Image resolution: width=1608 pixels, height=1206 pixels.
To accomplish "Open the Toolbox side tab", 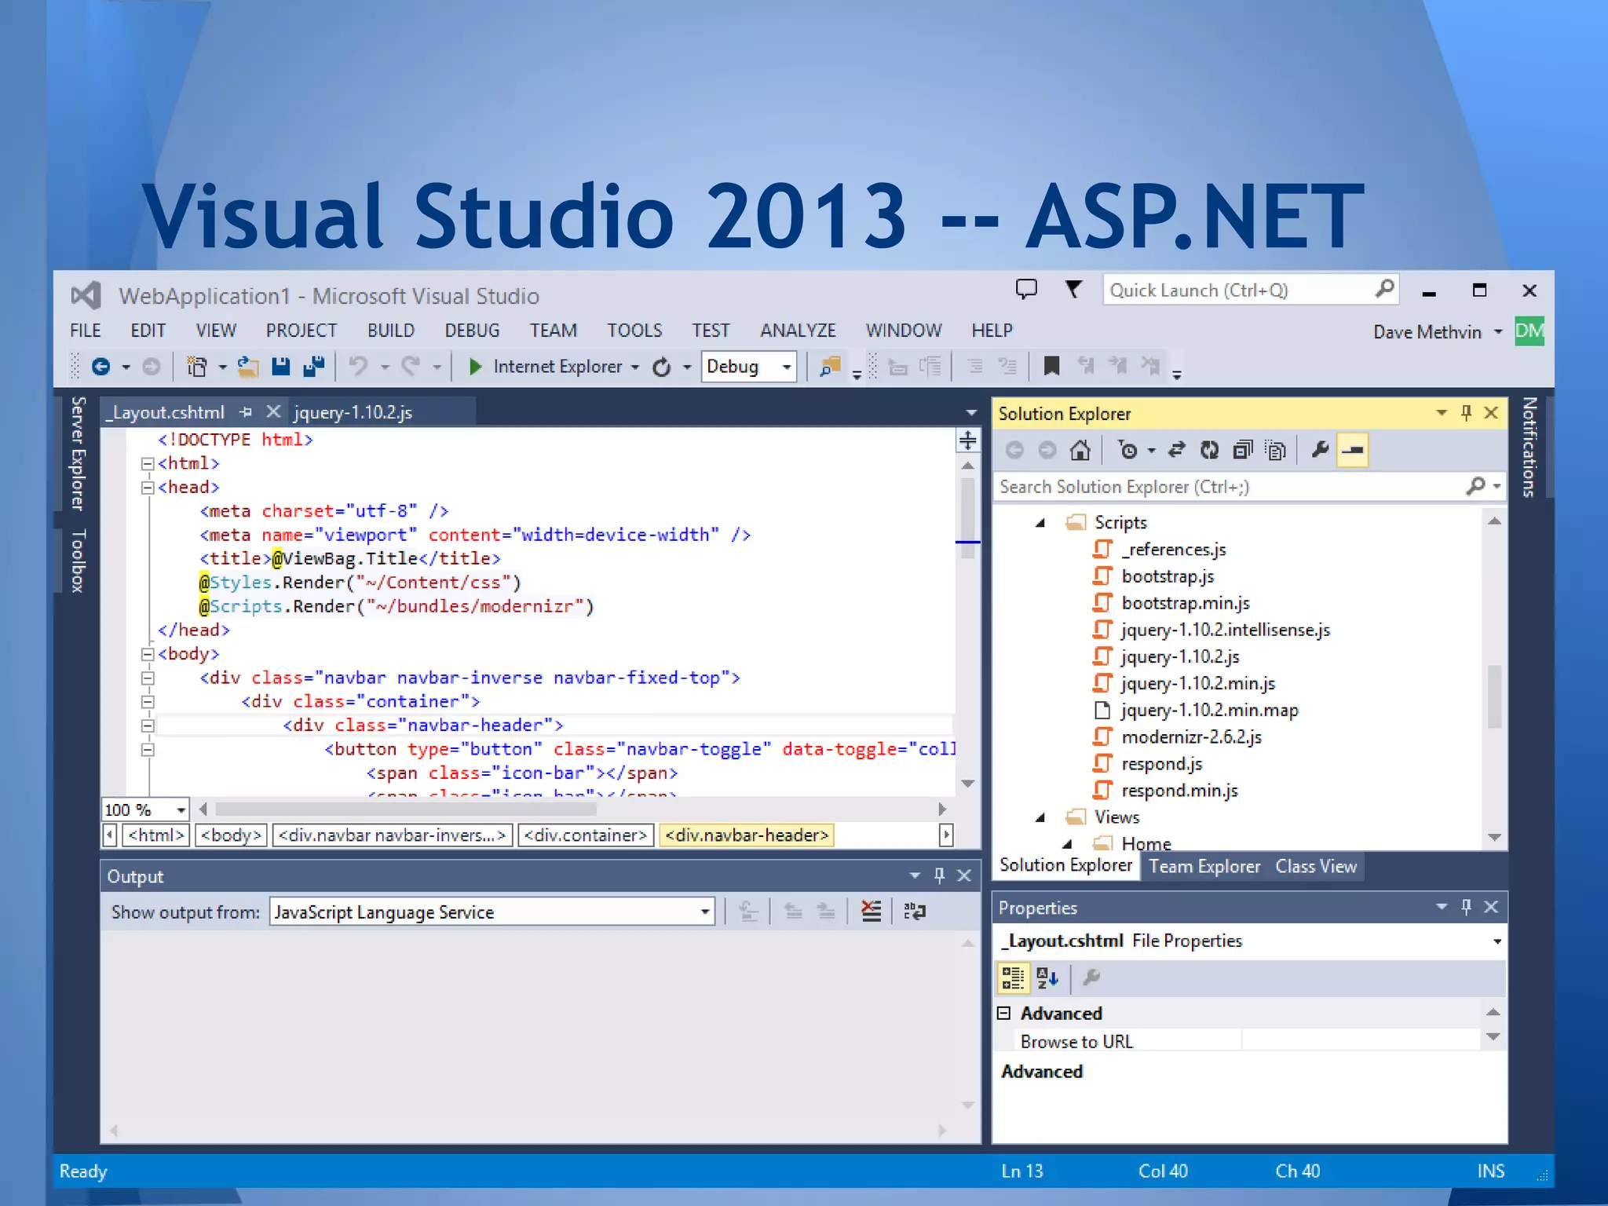I will point(77,561).
